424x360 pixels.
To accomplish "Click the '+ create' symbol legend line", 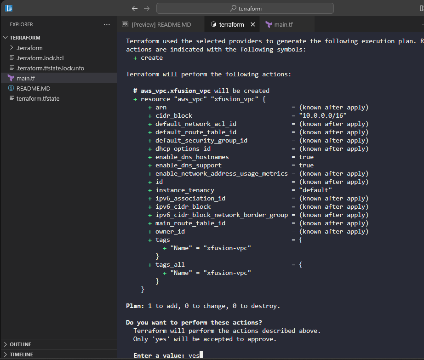I will click(x=148, y=58).
